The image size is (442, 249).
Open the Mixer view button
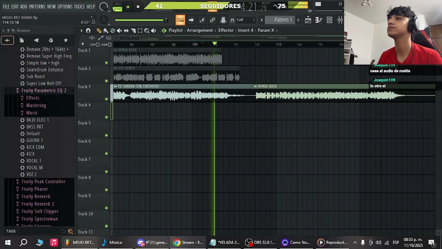click(340, 20)
